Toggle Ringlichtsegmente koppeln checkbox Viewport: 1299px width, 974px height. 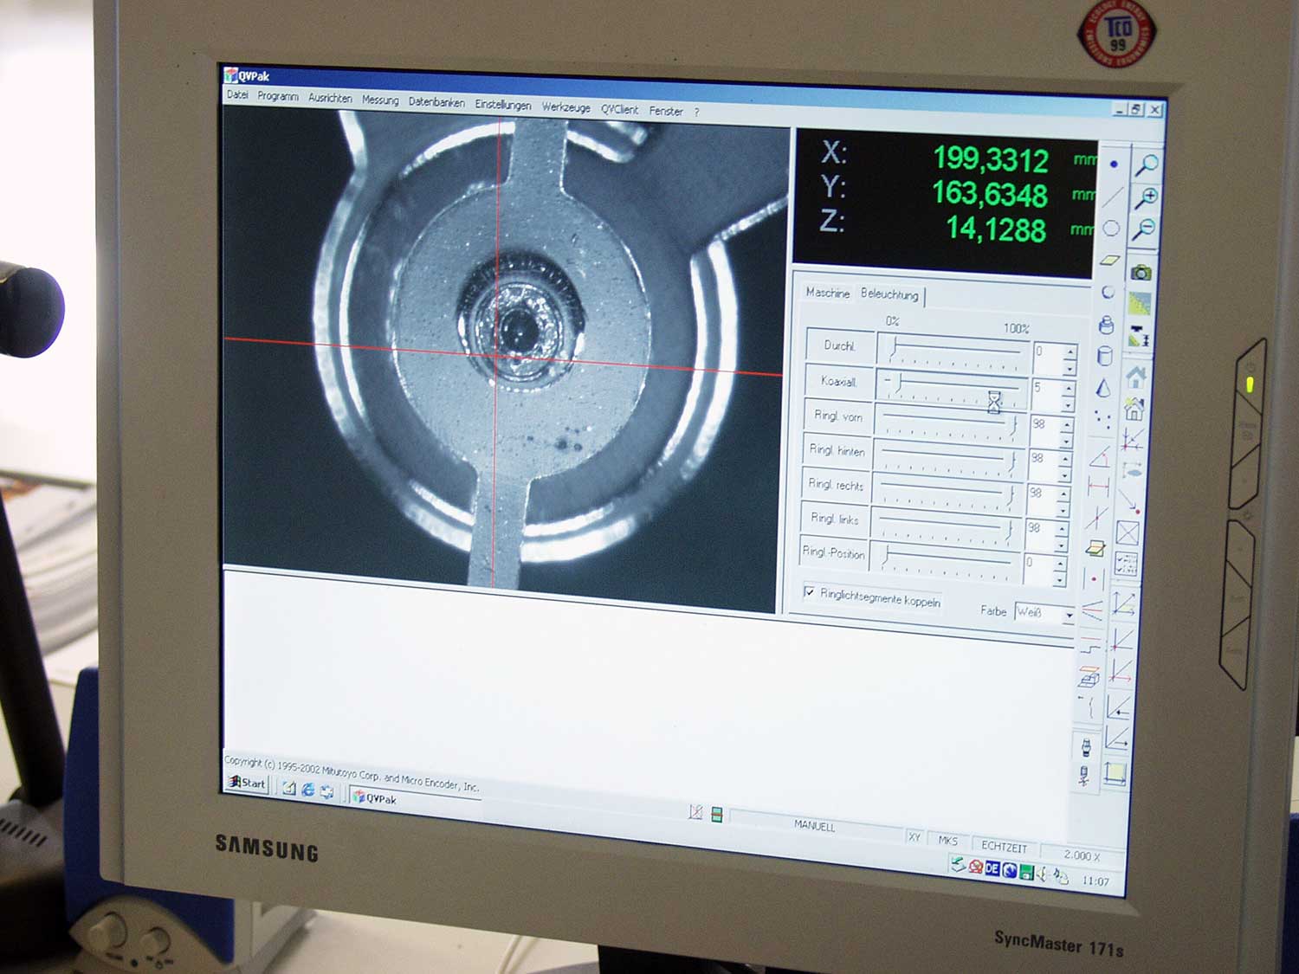pyautogui.click(x=809, y=592)
